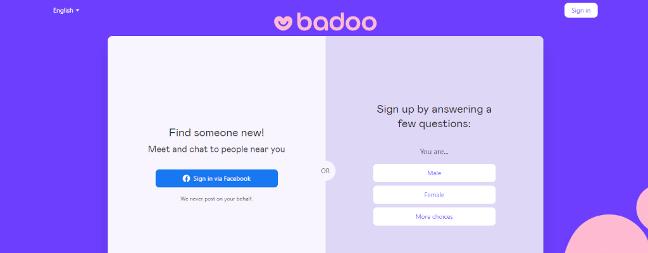Open the English language dropdown
Viewport: 648px width, 253px height.
click(x=66, y=11)
